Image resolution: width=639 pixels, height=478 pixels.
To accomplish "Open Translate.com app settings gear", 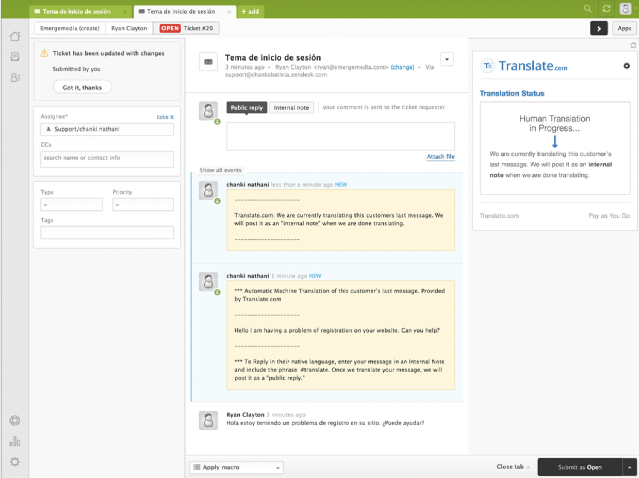I will [x=627, y=66].
